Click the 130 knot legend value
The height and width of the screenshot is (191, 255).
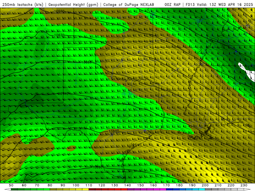[115, 185]
